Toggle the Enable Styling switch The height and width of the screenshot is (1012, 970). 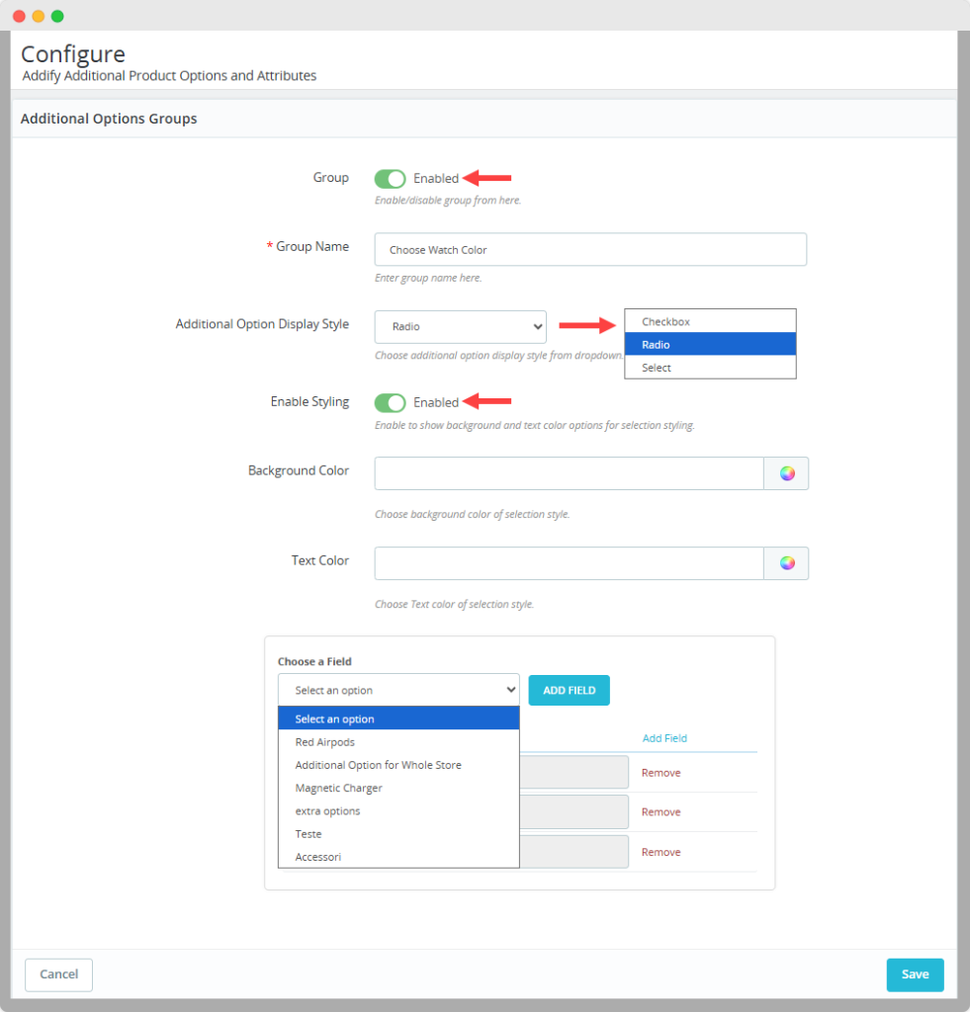(390, 402)
